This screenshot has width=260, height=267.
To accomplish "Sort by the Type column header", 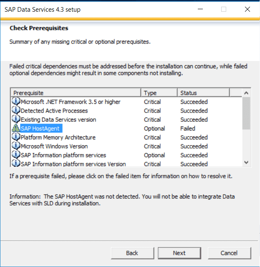I will point(159,93).
